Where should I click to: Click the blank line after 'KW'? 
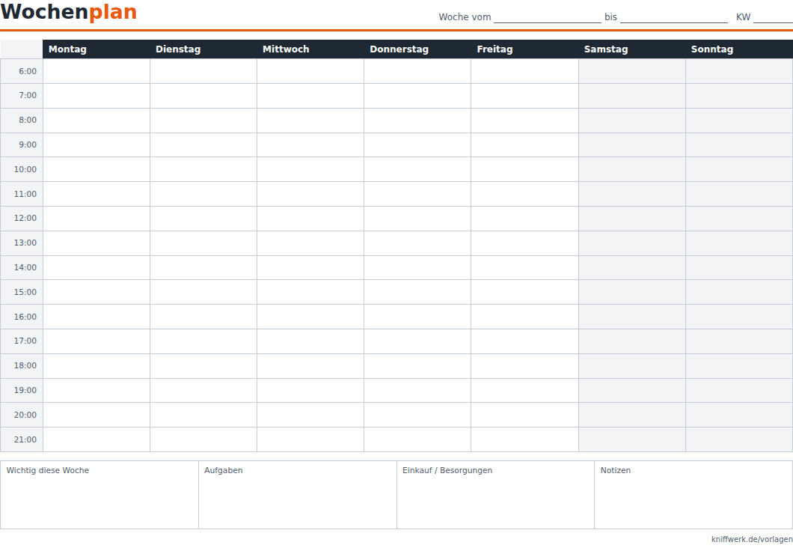click(773, 17)
